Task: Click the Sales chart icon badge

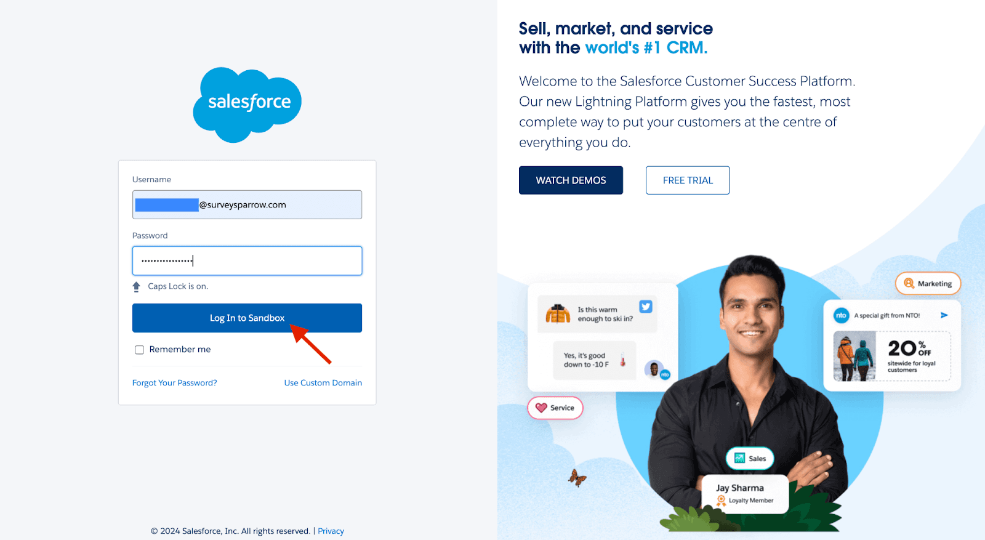Action: [740, 458]
